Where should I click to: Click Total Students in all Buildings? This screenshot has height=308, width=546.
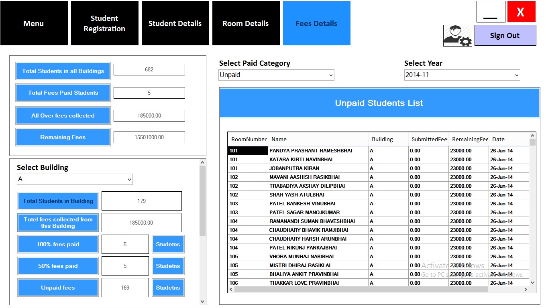(x=63, y=71)
